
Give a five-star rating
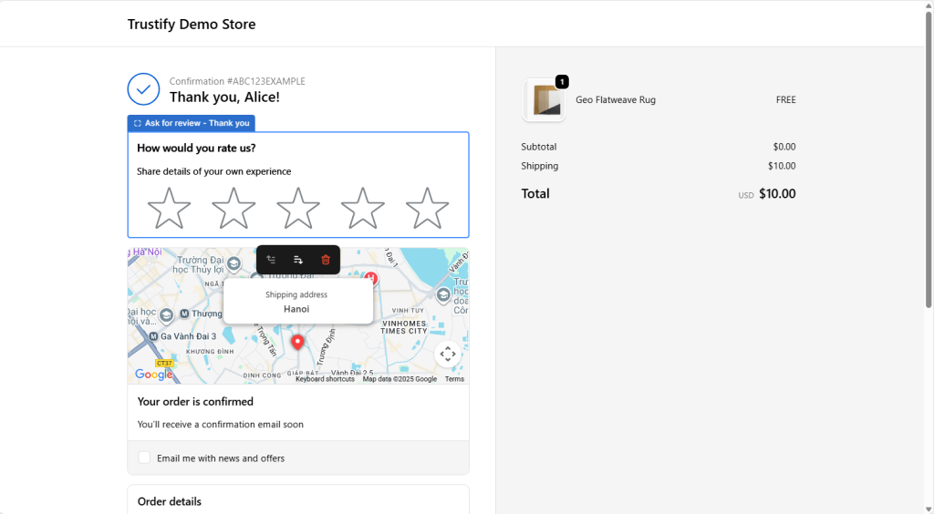[427, 209]
